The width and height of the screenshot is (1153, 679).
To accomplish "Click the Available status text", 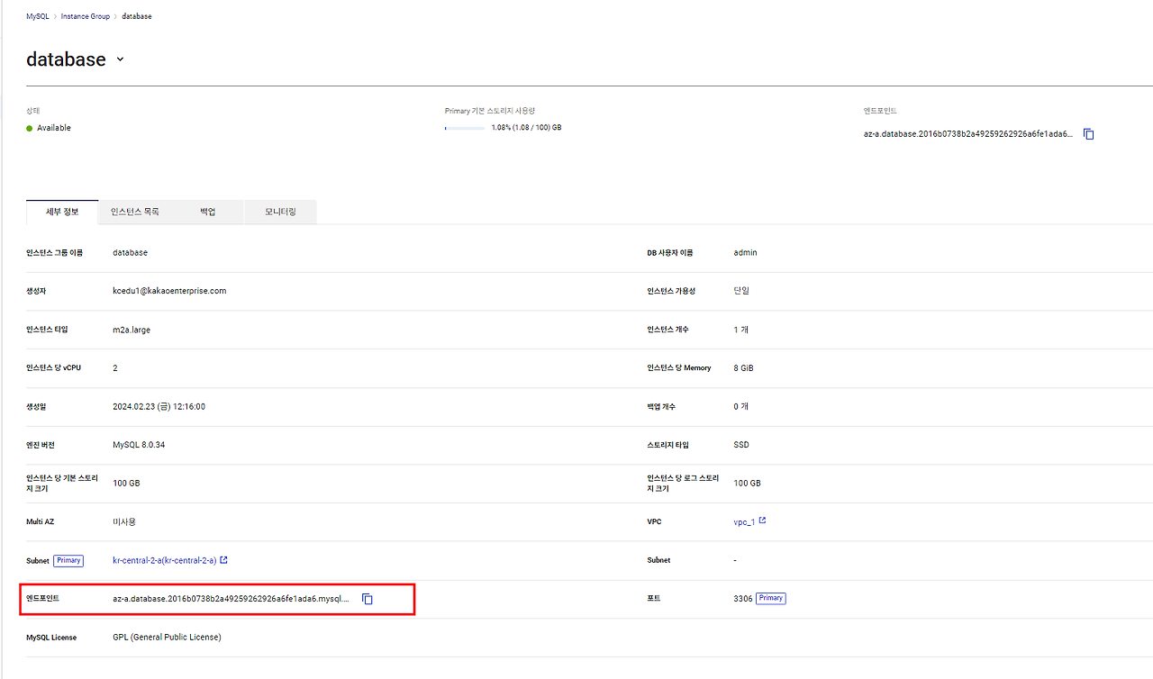I will click(x=54, y=128).
